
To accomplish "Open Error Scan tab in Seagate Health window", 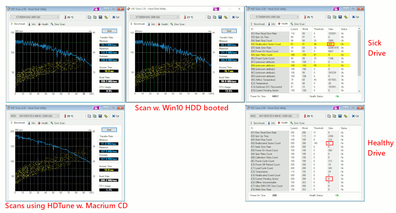I will [298, 24].
